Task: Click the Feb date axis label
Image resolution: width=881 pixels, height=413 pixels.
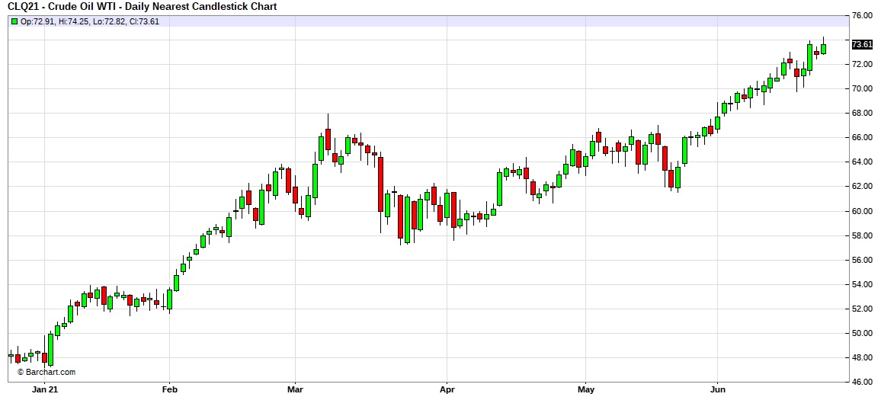Action: click(169, 389)
